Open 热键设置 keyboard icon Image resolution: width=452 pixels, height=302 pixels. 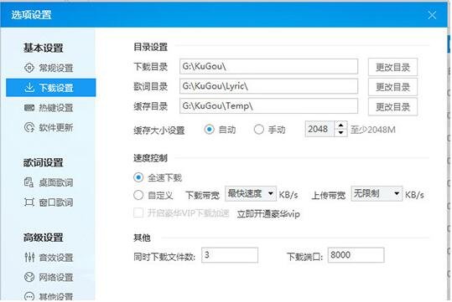(x=29, y=108)
